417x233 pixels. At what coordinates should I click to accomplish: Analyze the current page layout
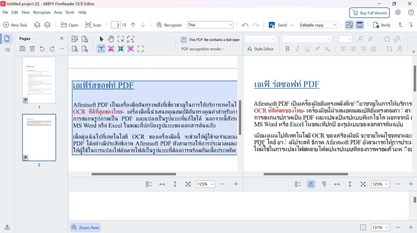click(x=75, y=49)
